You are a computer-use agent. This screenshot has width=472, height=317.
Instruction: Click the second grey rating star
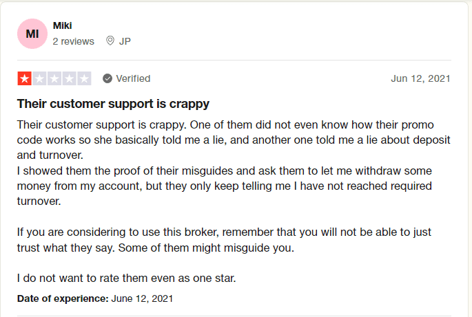point(39,78)
